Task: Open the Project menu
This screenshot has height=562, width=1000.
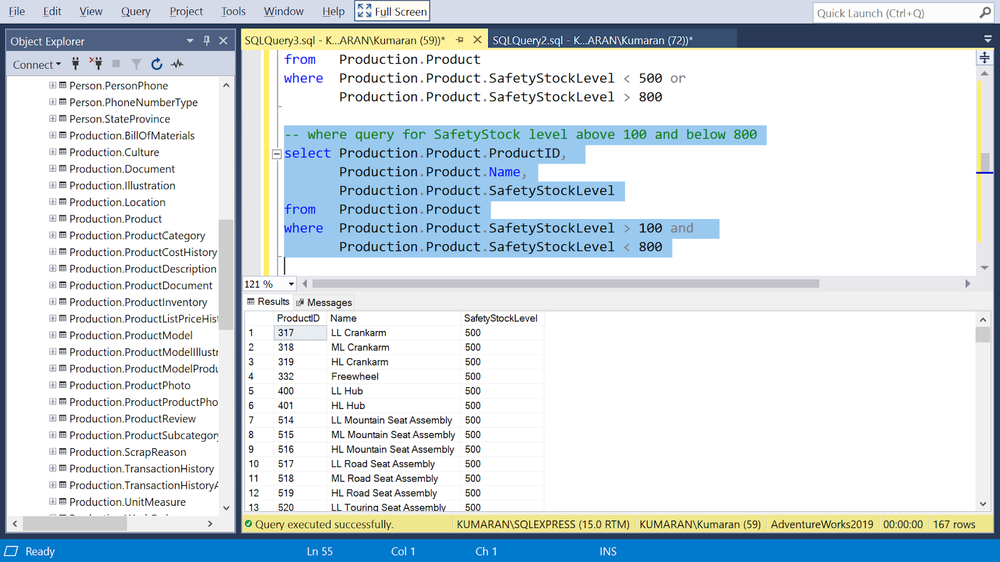Action: pos(186,11)
